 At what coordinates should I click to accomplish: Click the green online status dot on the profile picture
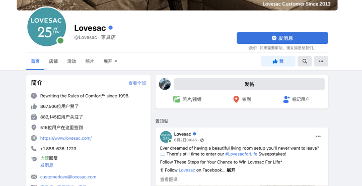(60, 41)
